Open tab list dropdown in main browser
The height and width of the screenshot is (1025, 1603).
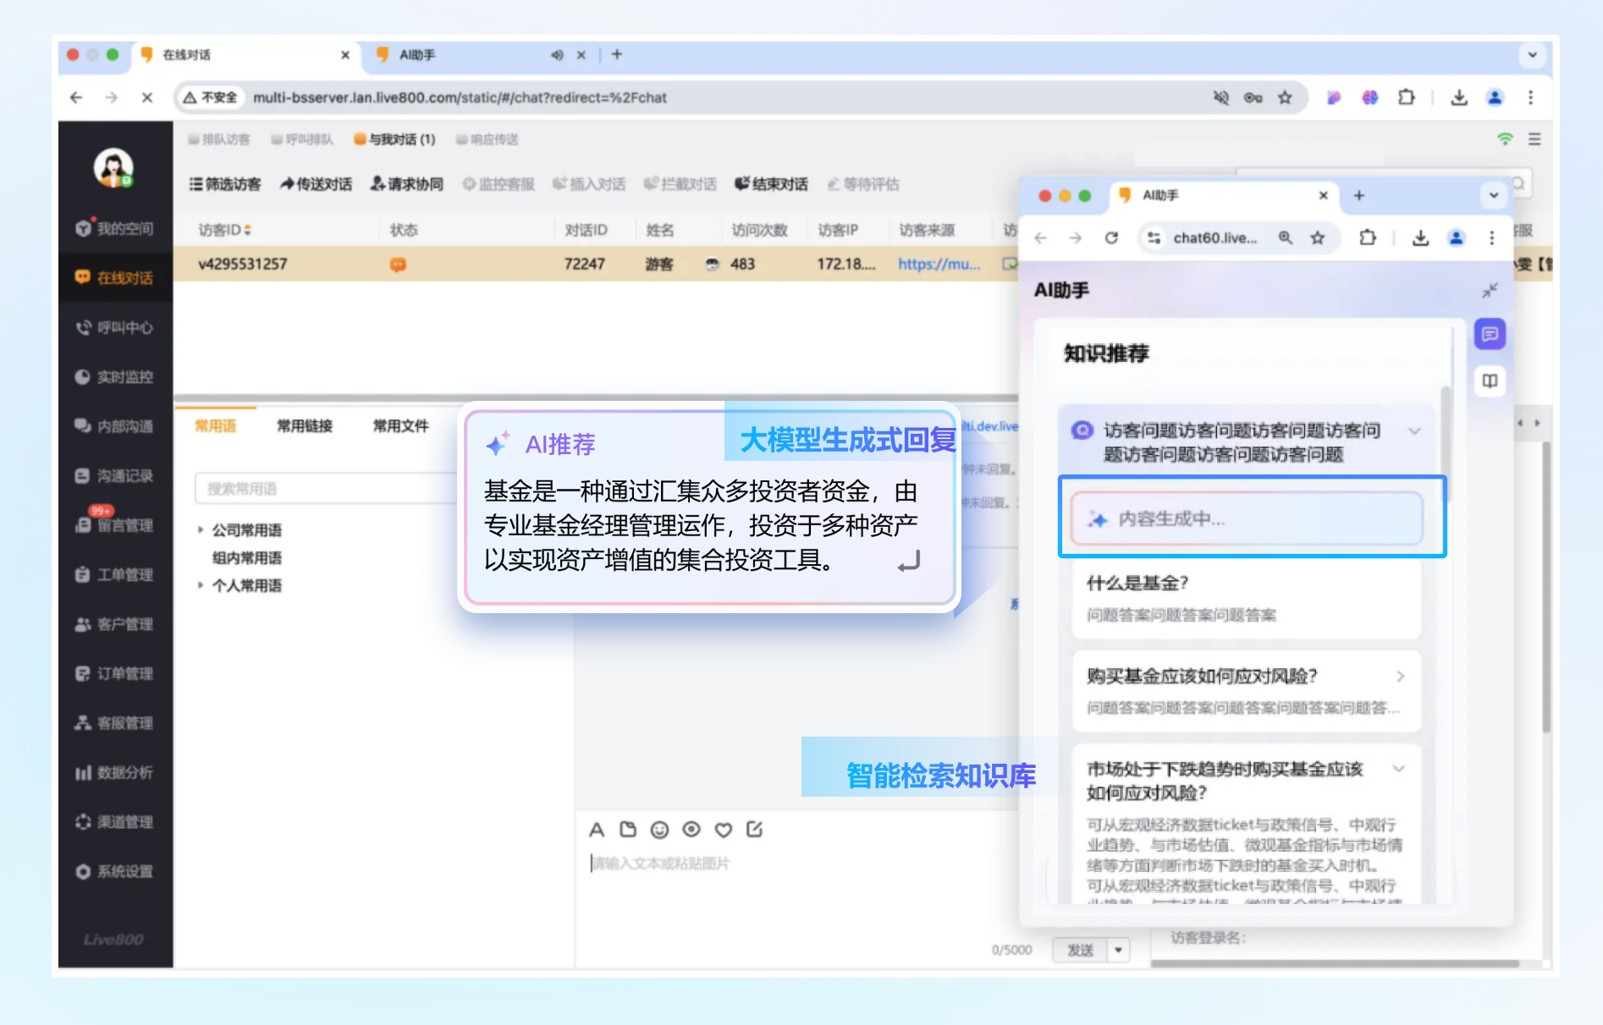[x=1533, y=55]
